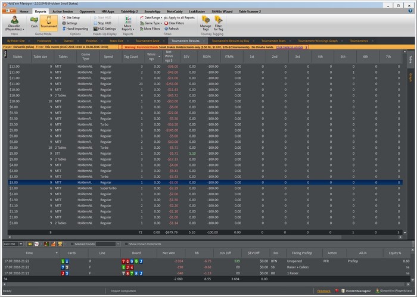Image resolution: width=417 pixels, height=297 pixels.
Task: Enable the Marked hands checkbox
Action: pos(72,244)
